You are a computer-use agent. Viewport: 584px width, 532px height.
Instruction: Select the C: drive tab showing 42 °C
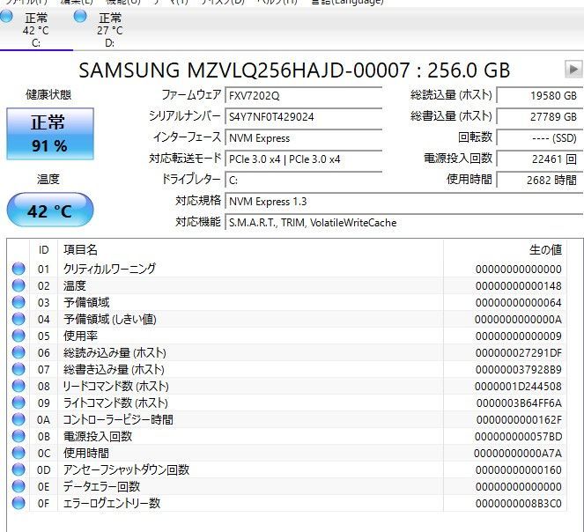tap(35, 29)
